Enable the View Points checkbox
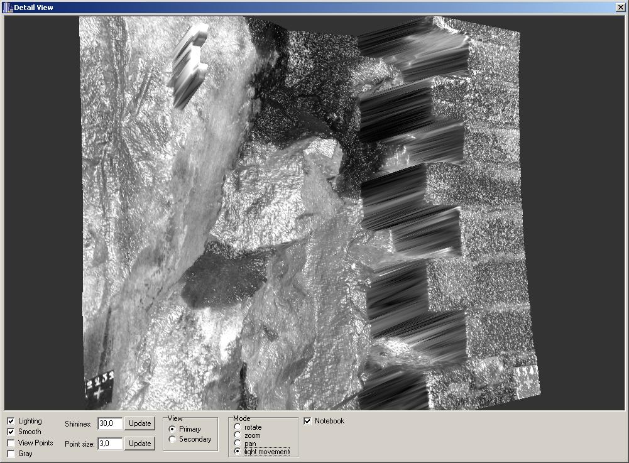Screen dimensions: 629x463 [11, 443]
